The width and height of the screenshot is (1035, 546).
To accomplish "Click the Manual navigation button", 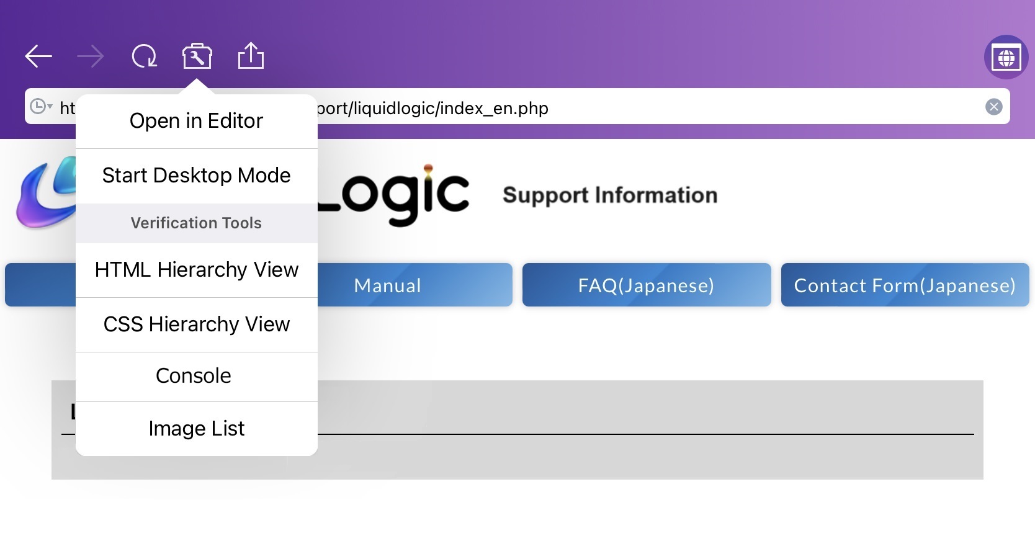I will (x=387, y=285).
